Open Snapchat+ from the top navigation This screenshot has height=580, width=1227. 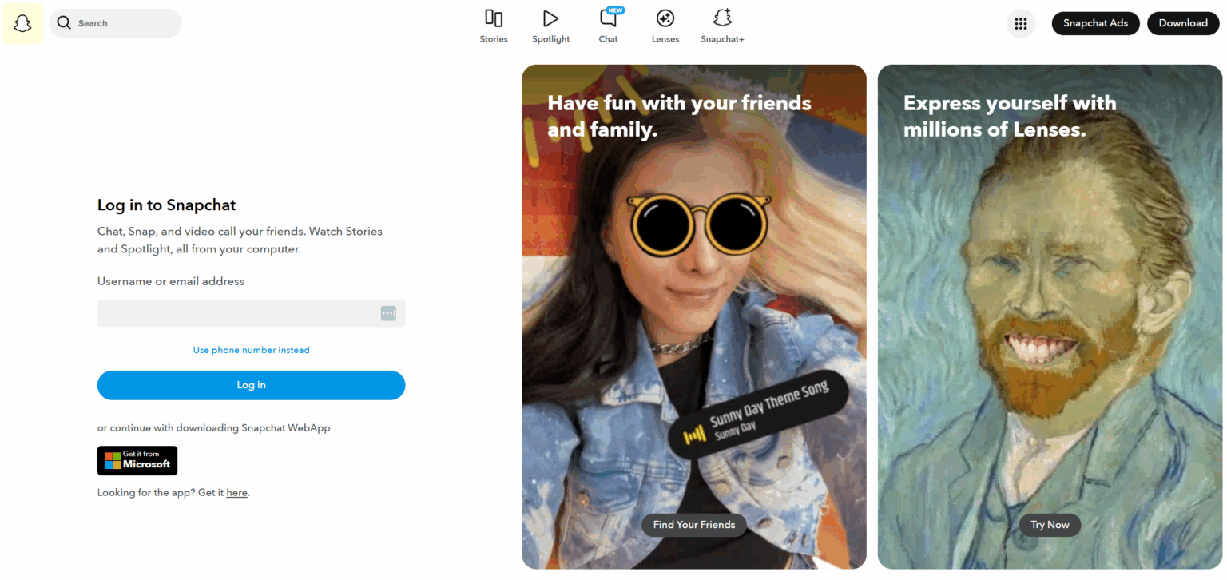tap(721, 23)
